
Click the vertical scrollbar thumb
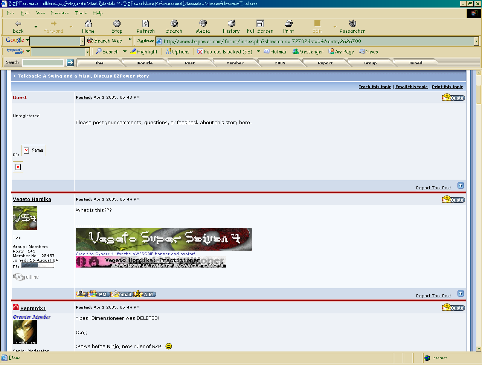pos(479,94)
